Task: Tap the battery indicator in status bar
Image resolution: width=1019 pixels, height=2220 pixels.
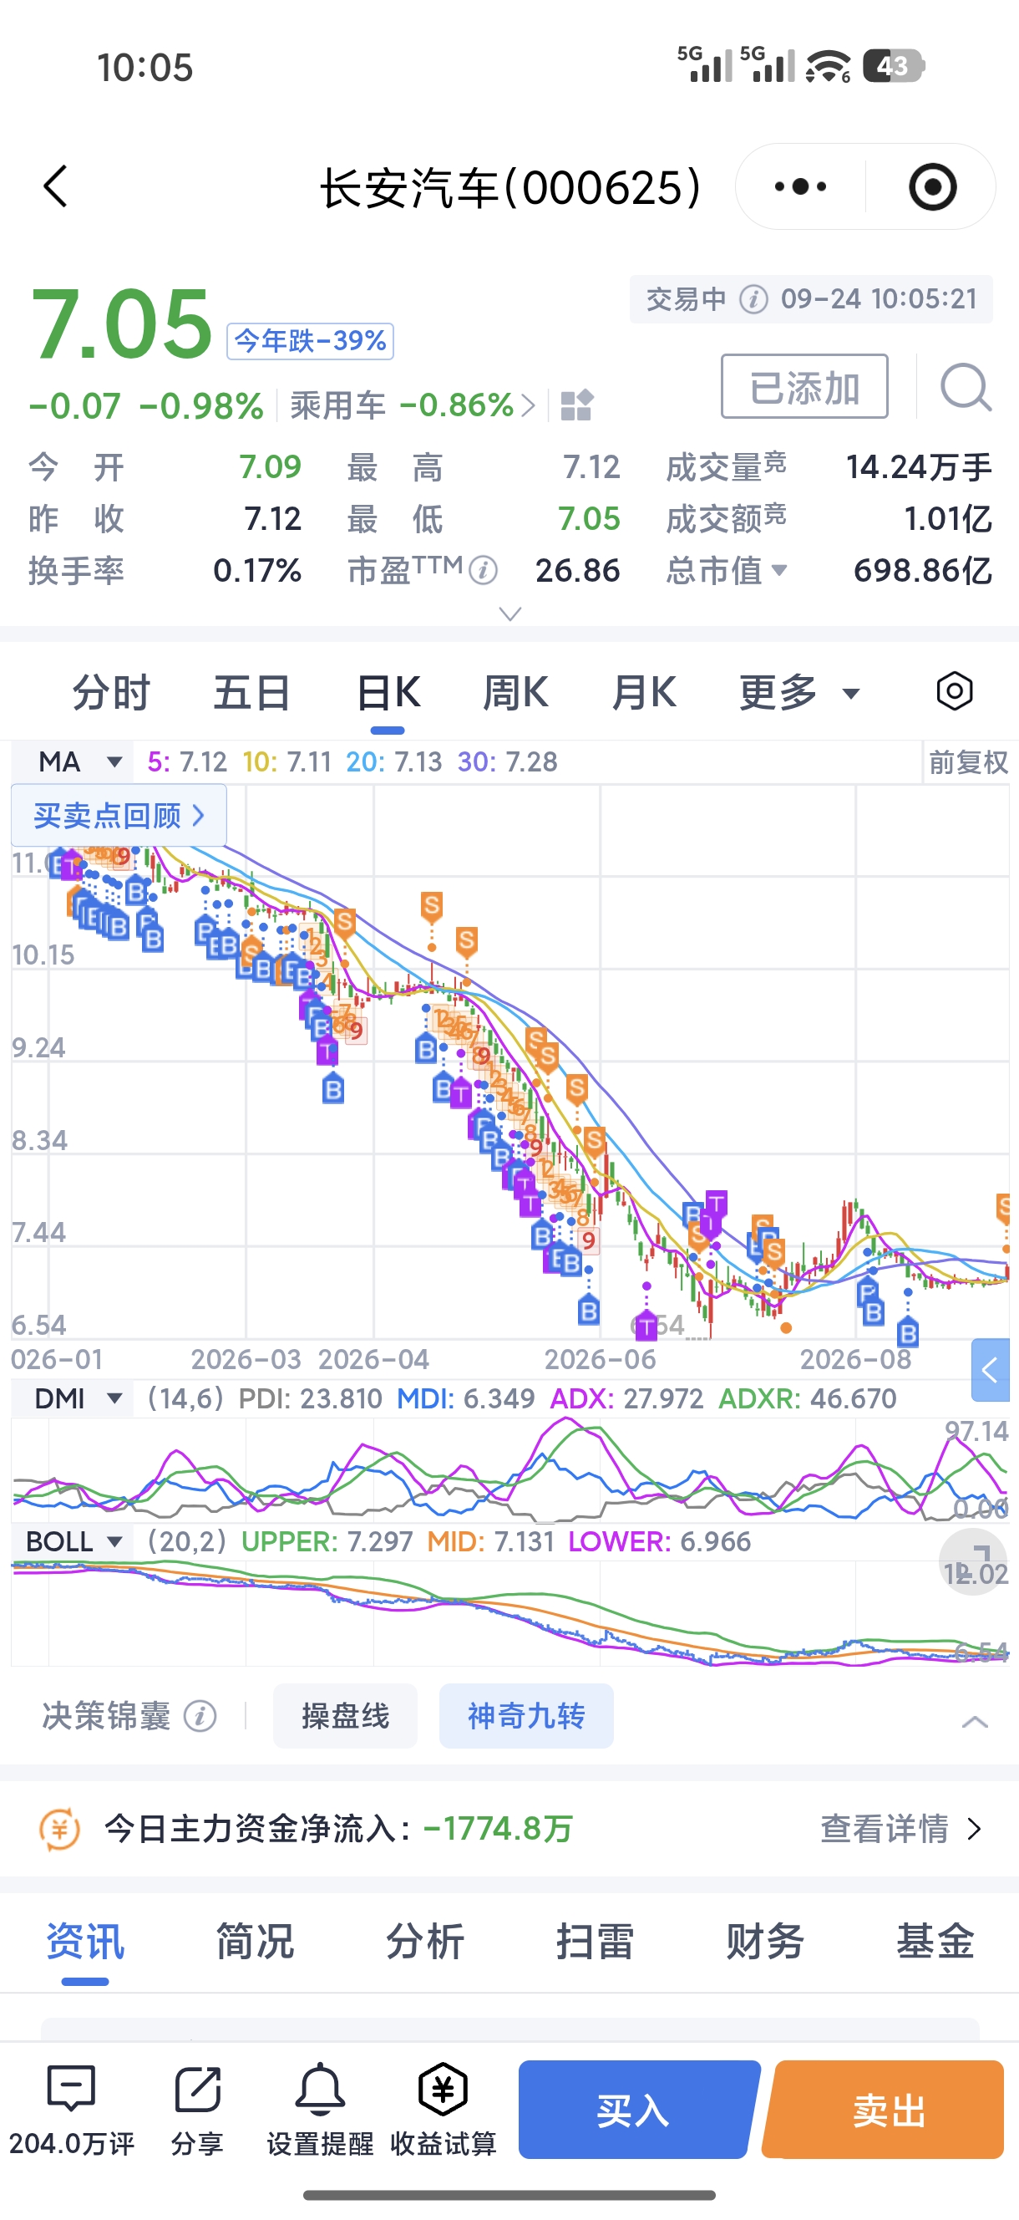Action: tap(893, 65)
